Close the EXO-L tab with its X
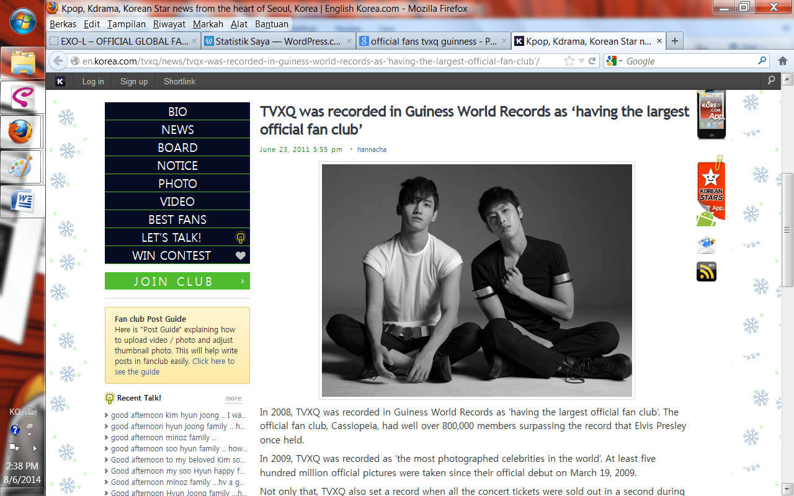The height and width of the screenshot is (496, 794). click(194, 42)
